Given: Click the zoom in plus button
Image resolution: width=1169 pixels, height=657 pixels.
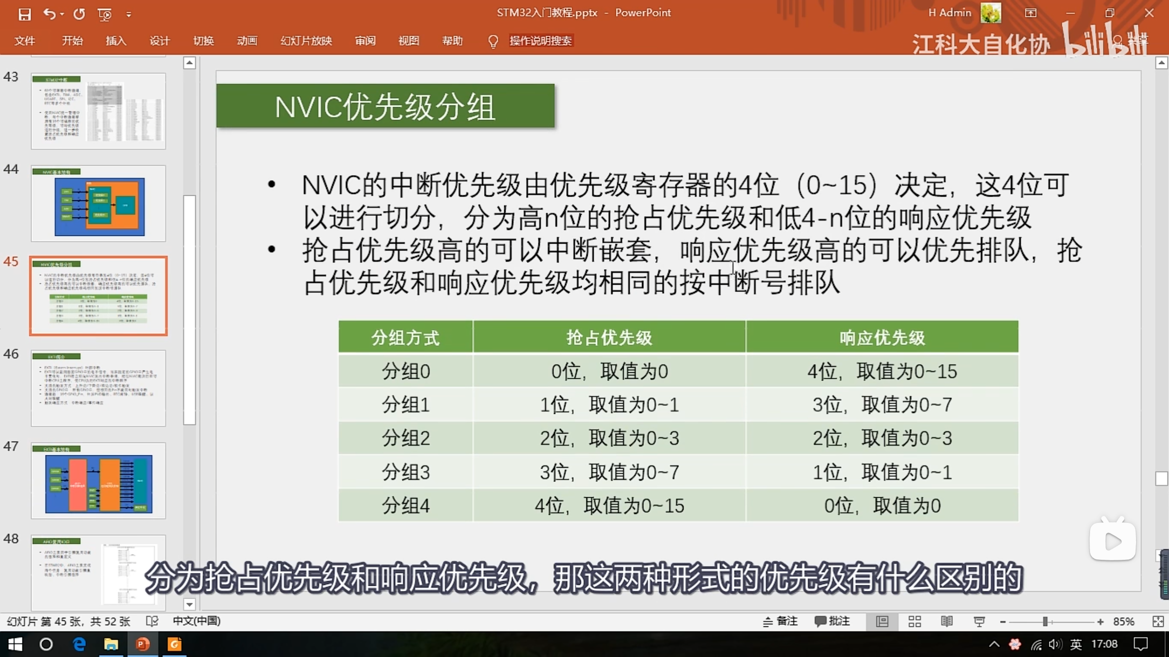Looking at the screenshot, I should 1101,621.
